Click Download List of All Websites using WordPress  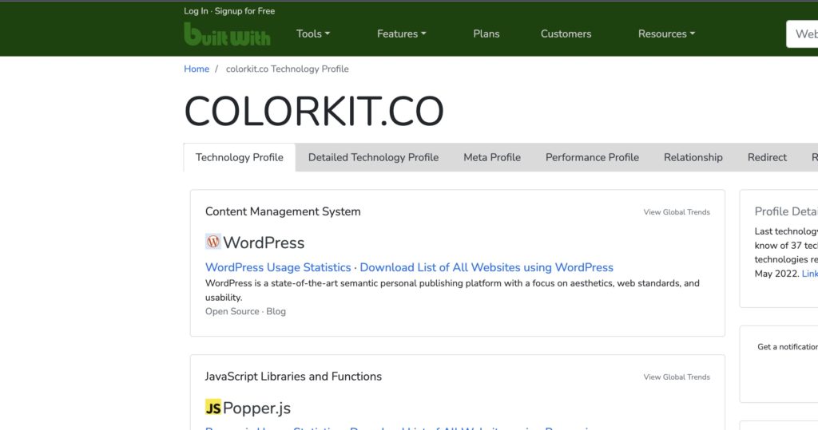[x=486, y=267]
